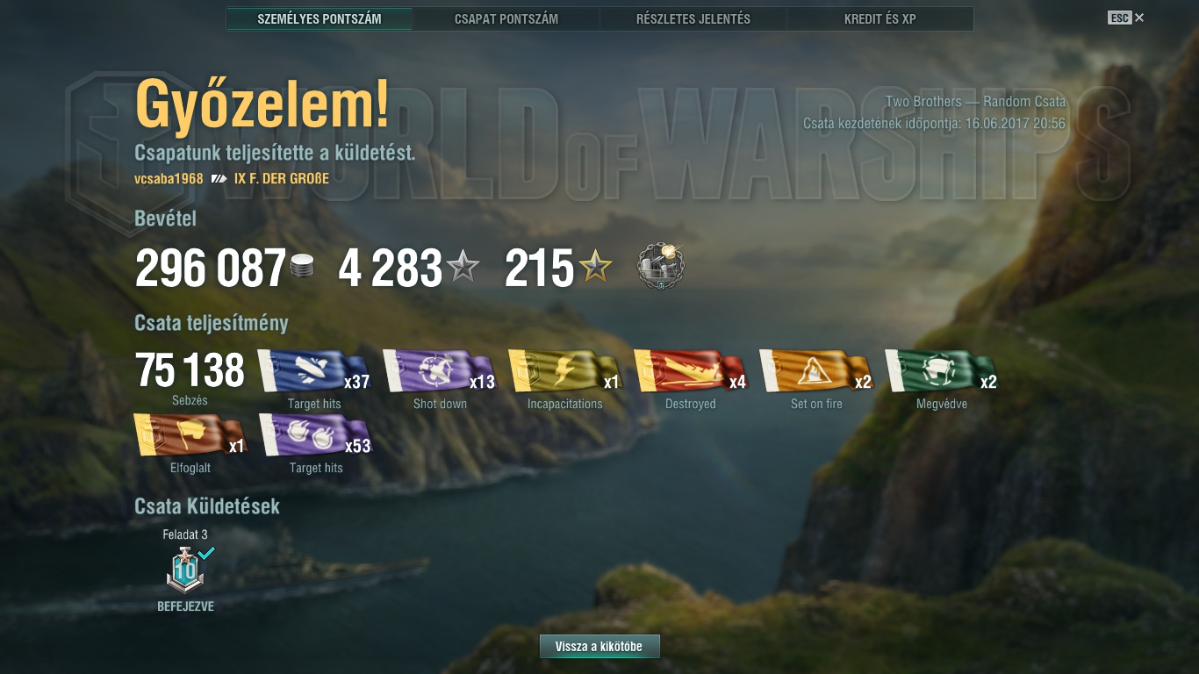Open the Részletes Jelentés tab
The height and width of the screenshot is (674, 1199).
tap(693, 18)
